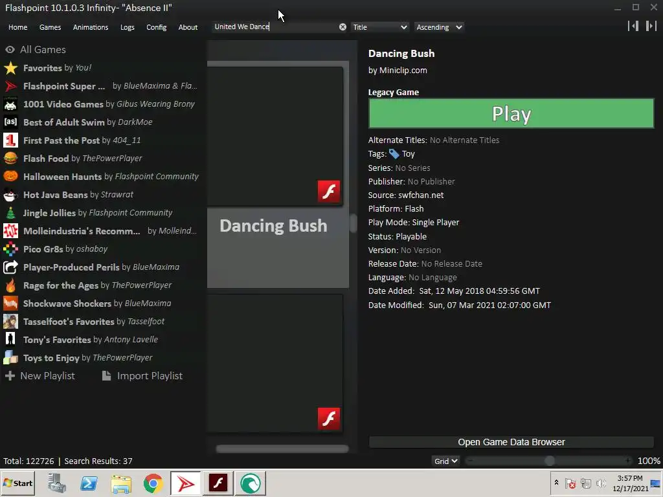The width and height of the screenshot is (663, 497).
Task: Click the volume icon in system tray
Action: pyautogui.click(x=600, y=483)
